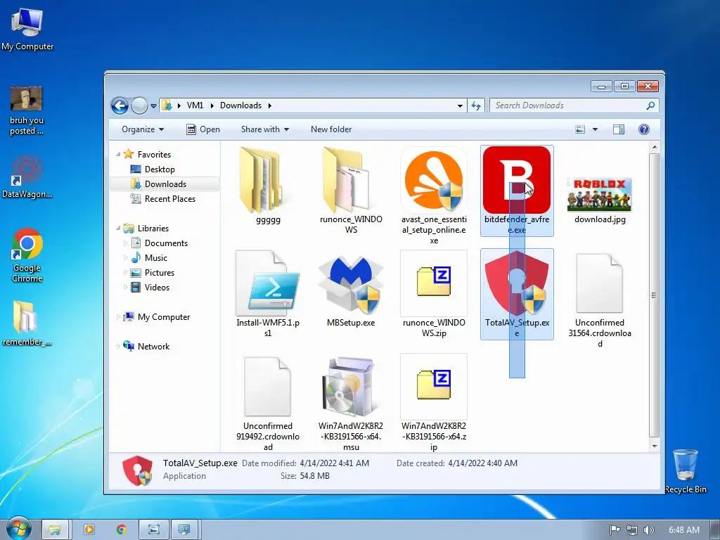
Task: Click the Windows Explorer taskbar button
Action: [55, 529]
